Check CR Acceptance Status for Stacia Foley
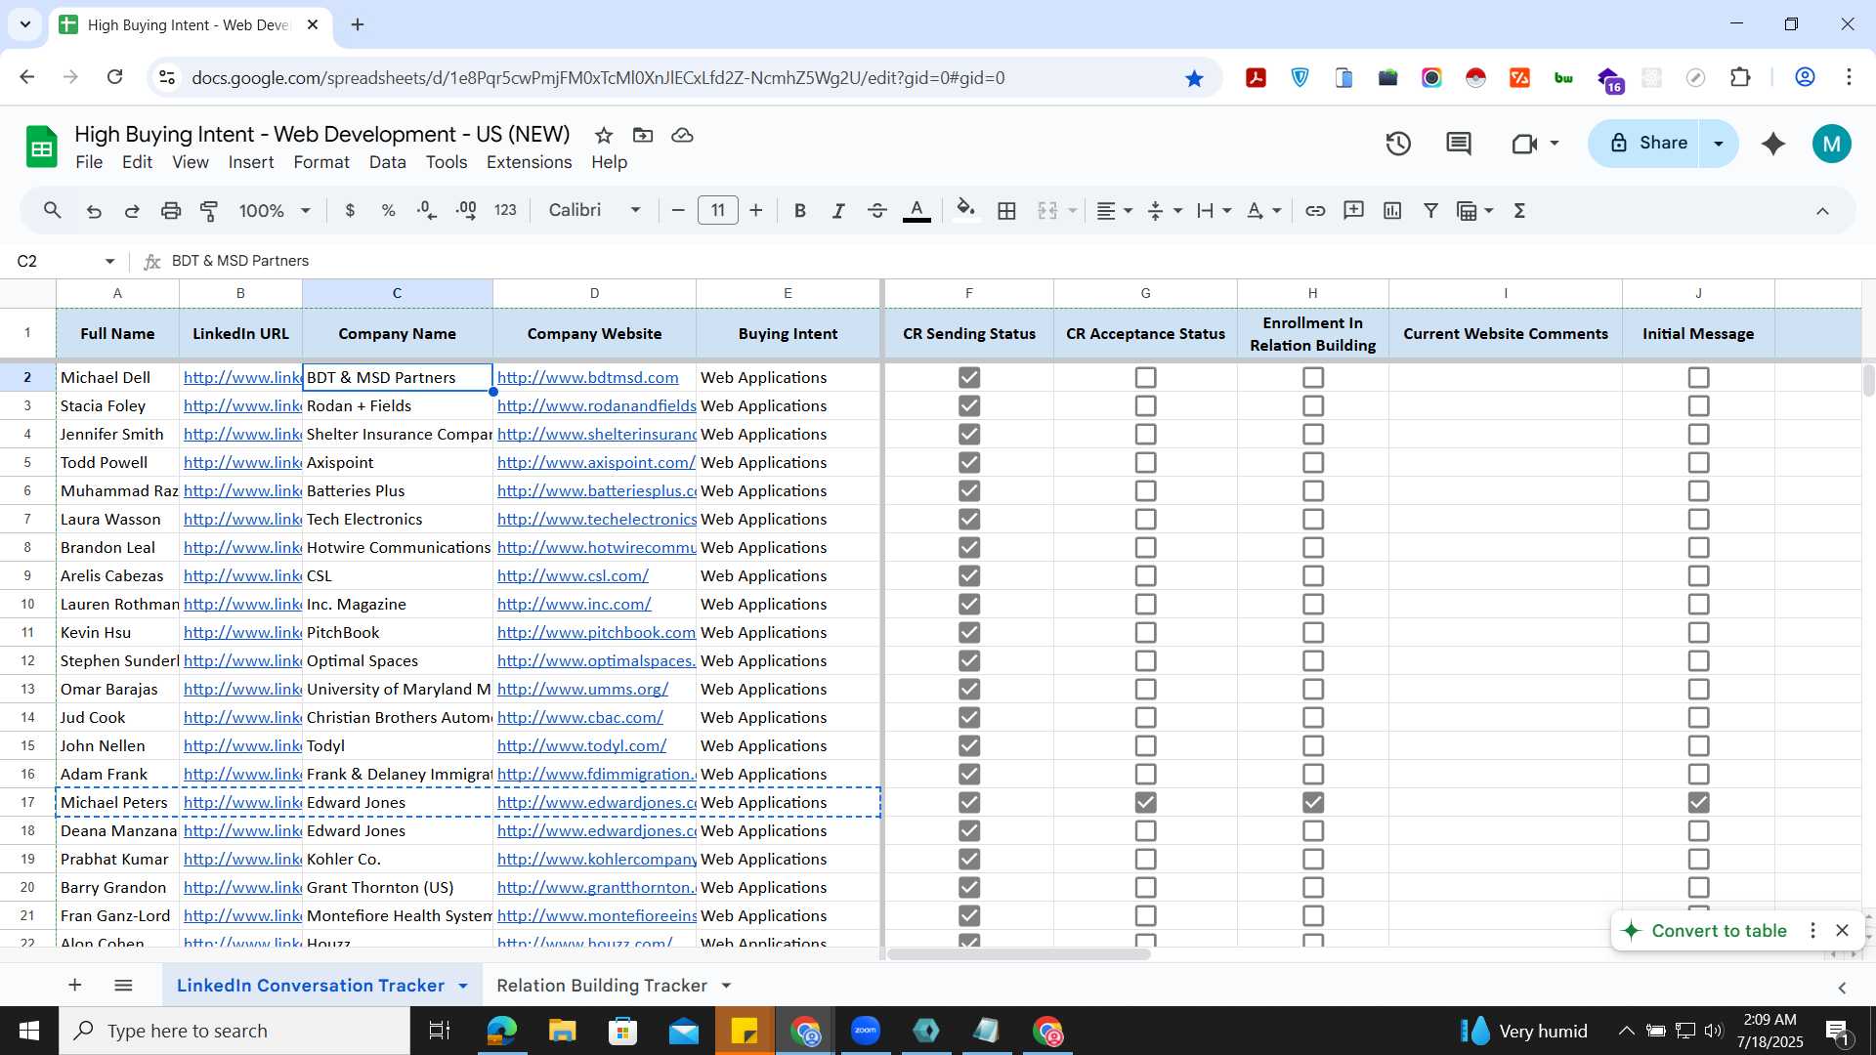 tap(1145, 405)
